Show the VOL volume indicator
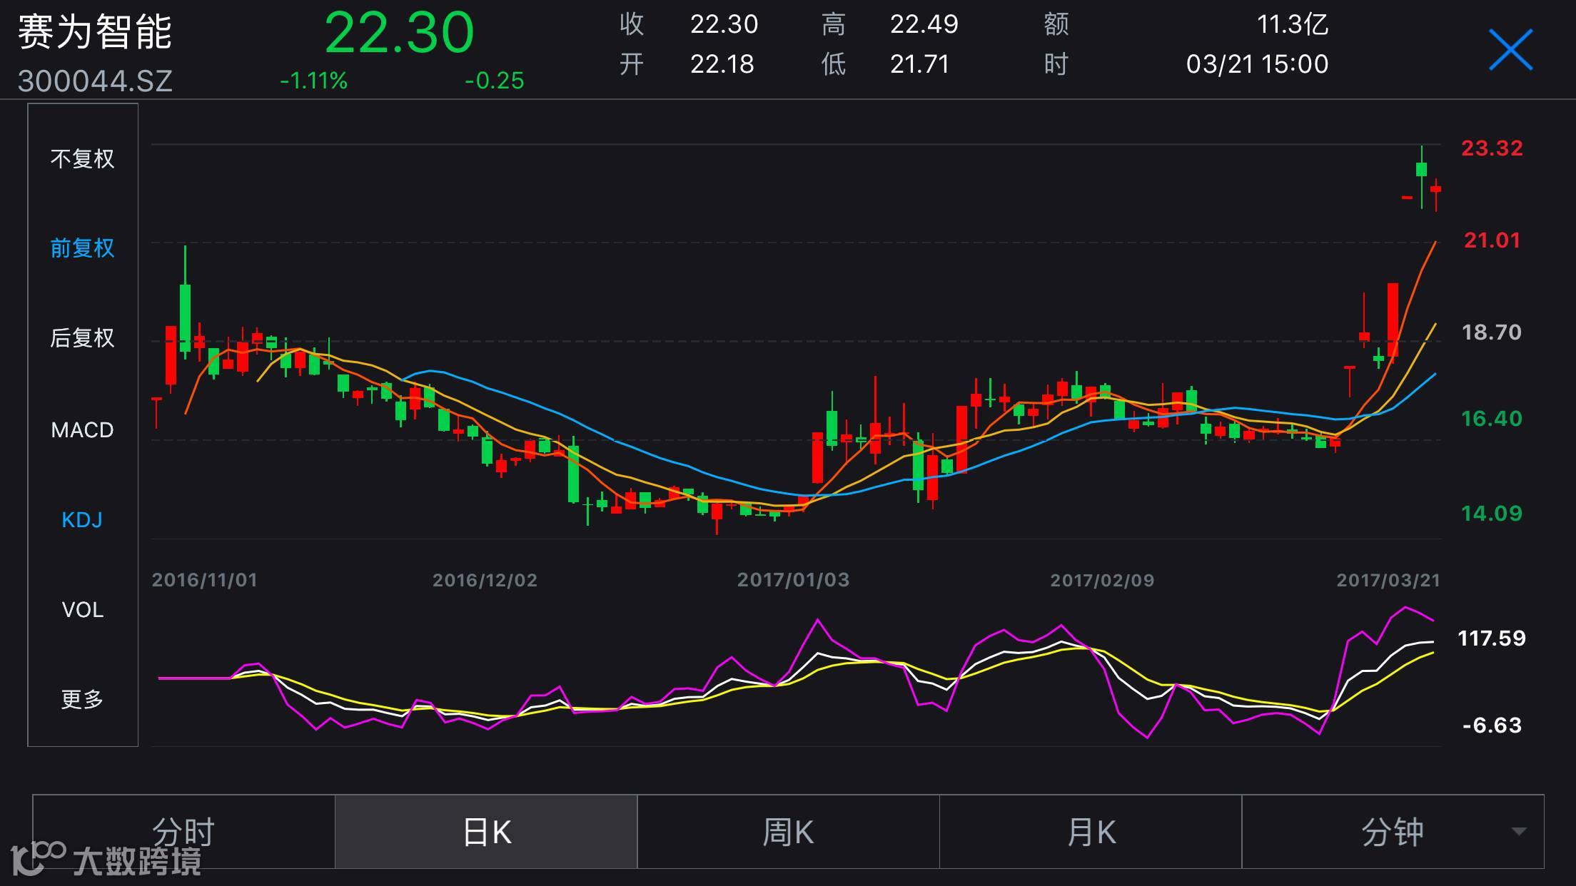 82,610
